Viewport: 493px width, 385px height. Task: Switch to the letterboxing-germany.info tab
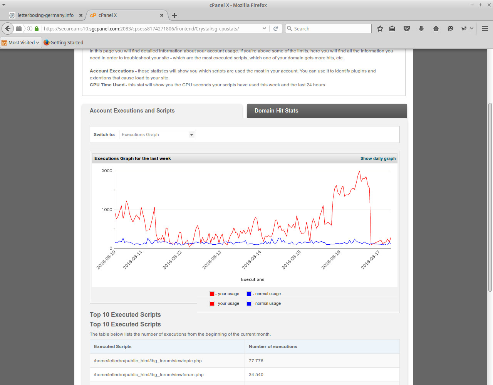point(45,15)
